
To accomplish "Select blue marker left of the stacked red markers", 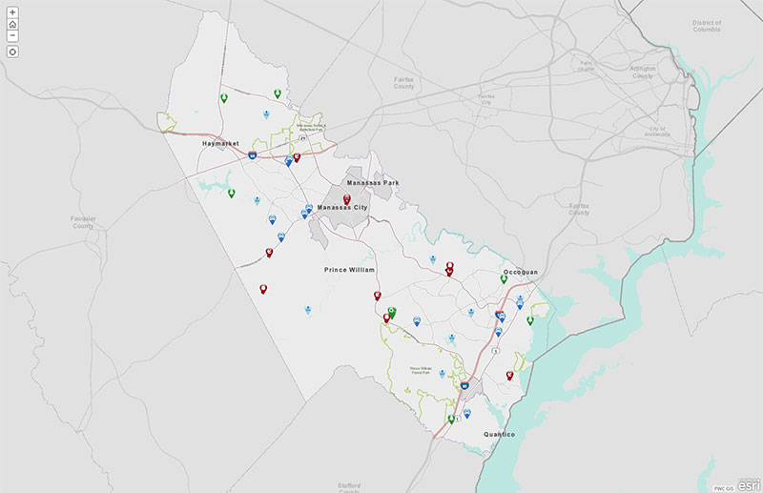I will [433, 259].
